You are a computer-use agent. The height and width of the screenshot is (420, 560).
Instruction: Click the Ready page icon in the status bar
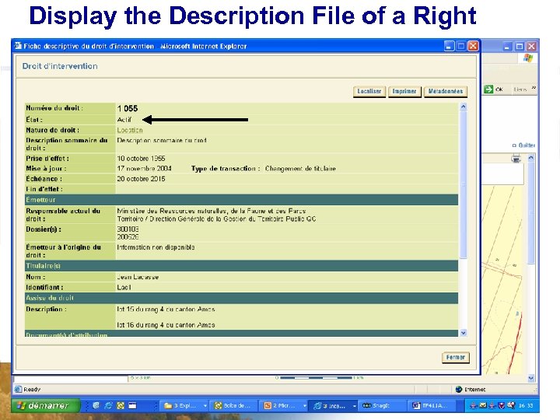tap(17, 390)
